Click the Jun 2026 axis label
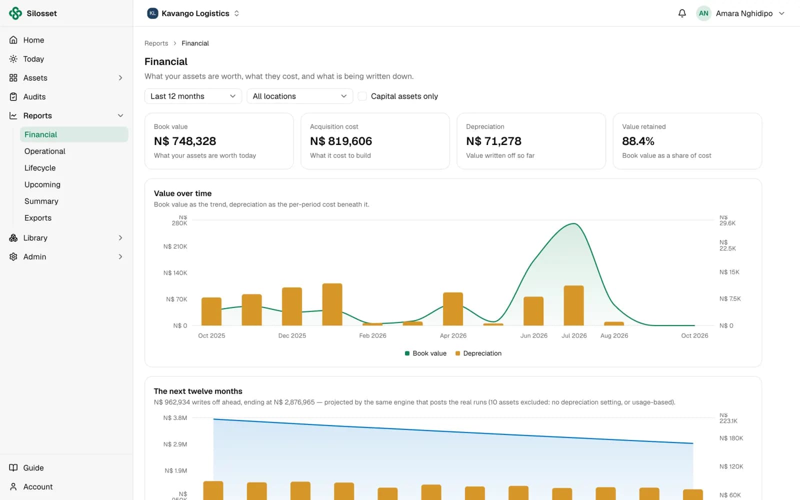The width and height of the screenshot is (800, 500). [533, 336]
